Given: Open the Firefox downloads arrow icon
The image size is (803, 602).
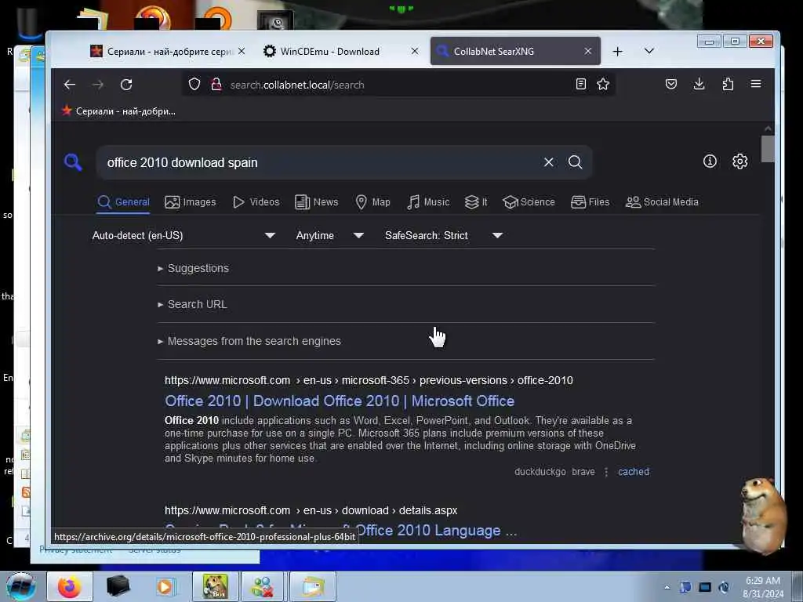Looking at the screenshot, I should 699,84.
